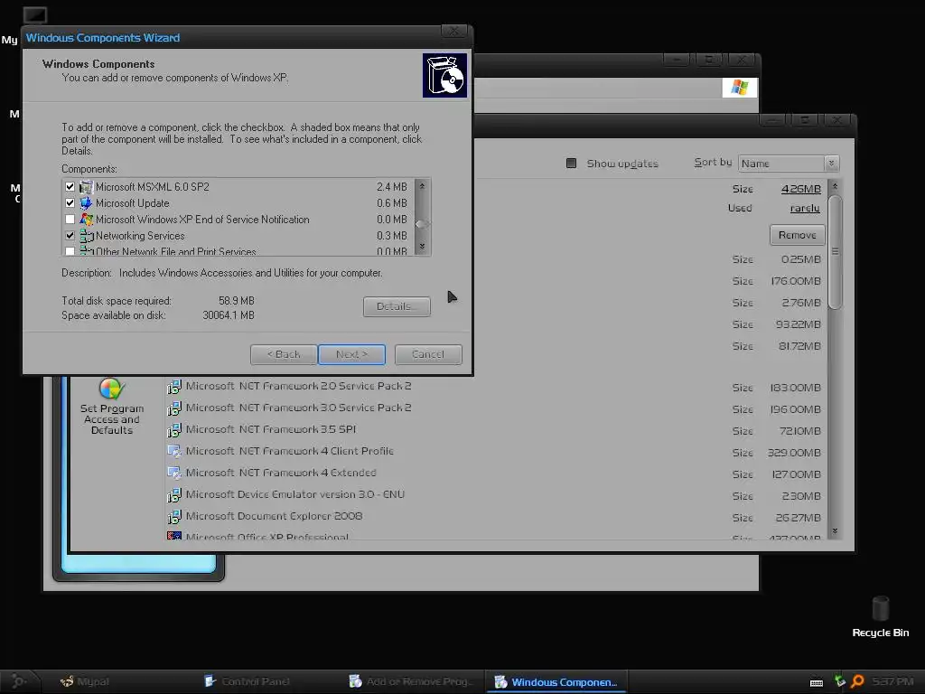
Task: Click the Windows flag logo in Control Panel
Action: point(739,88)
